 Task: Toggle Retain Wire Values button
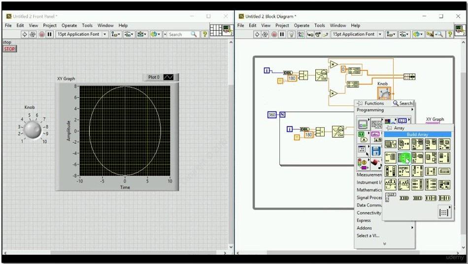[301, 35]
